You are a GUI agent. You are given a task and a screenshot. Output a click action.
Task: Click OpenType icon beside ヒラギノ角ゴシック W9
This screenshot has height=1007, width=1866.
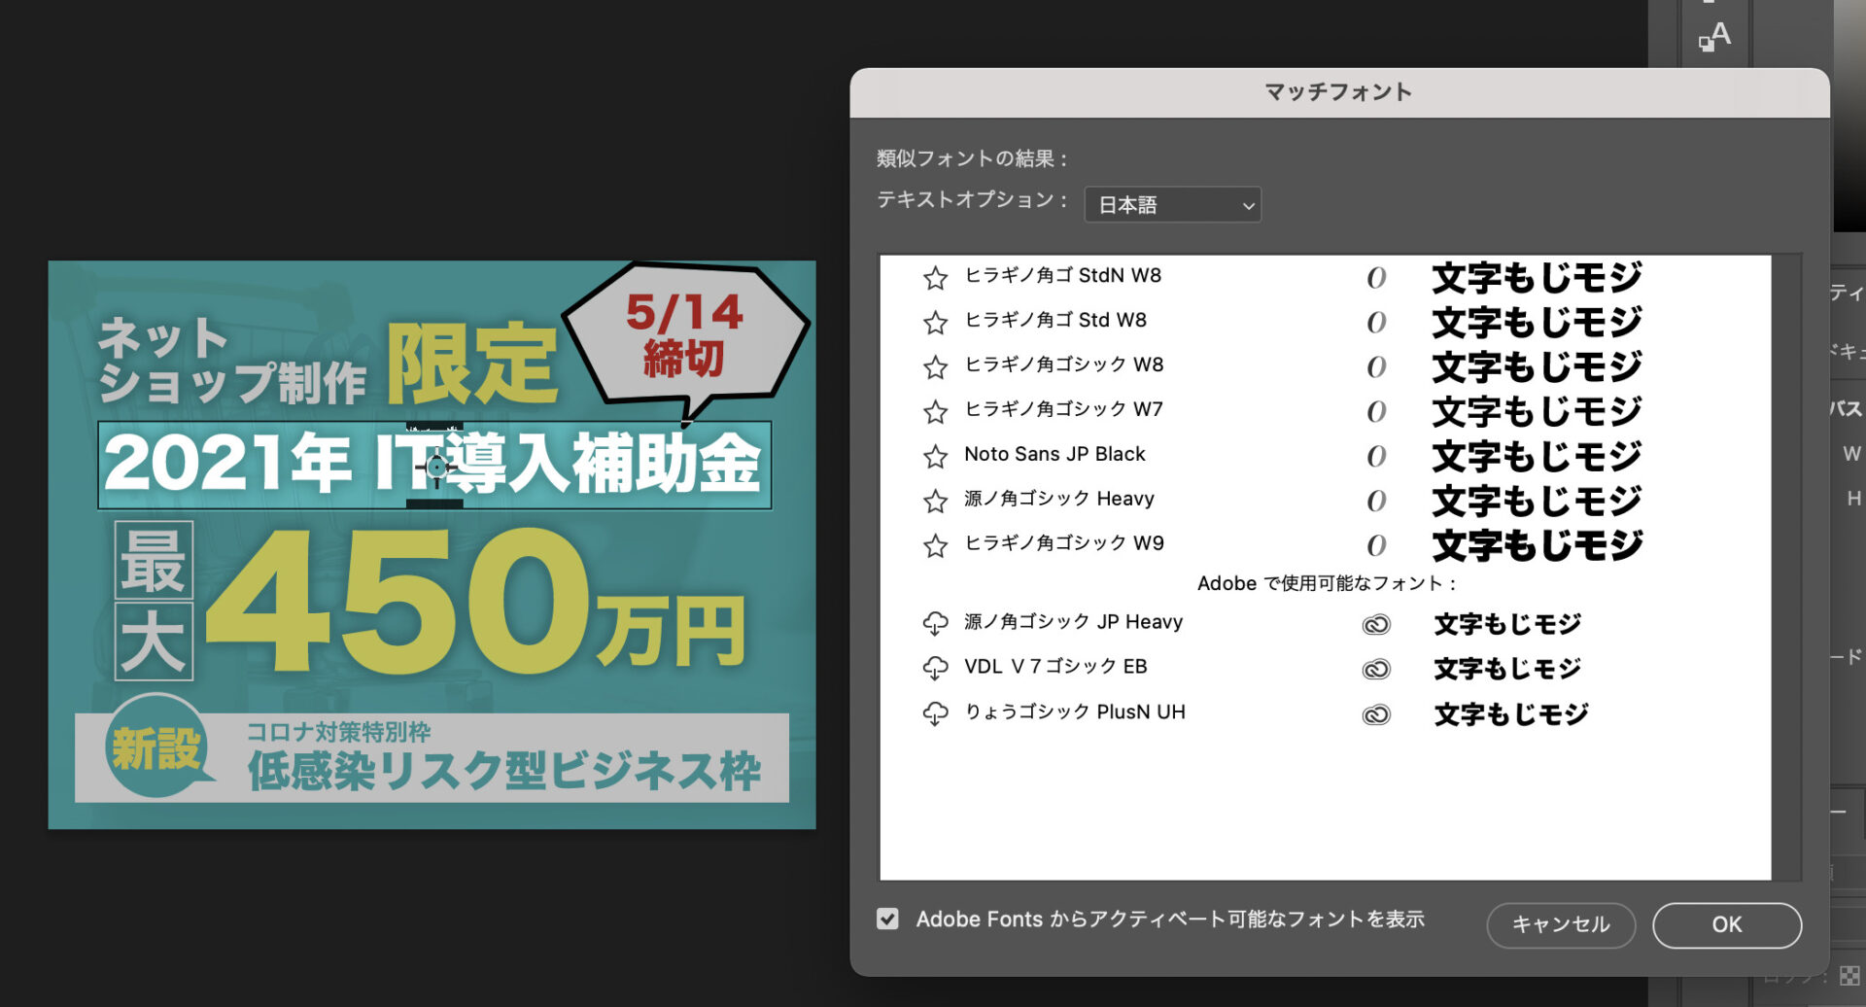pyautogui.click(x=1376, y=545)
